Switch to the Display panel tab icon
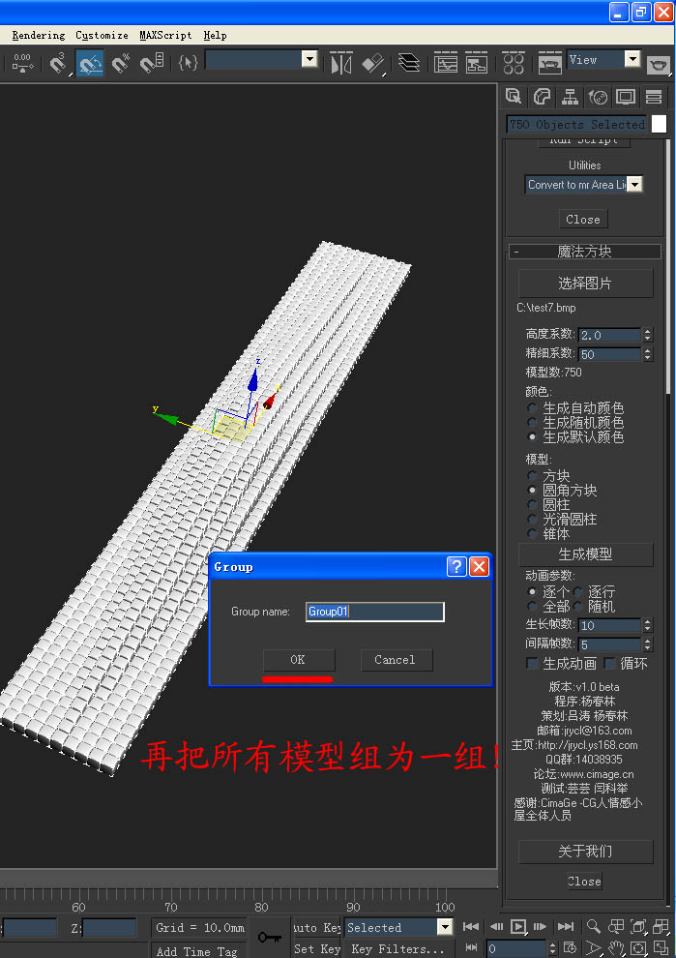The width and height of the screenshot is (676, 958). point(626,97)
